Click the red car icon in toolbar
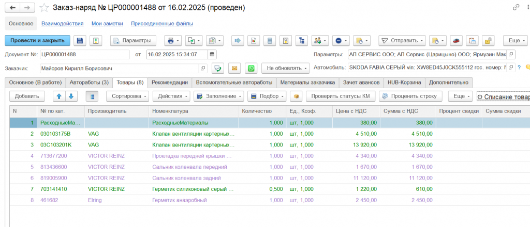This screenshot has height=227, width=530. coord(456,41)
